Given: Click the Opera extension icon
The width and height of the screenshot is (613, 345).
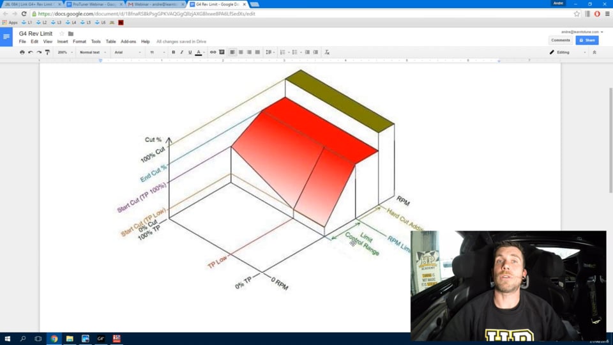Looking at the screenshot, I should tap(597, 13).
